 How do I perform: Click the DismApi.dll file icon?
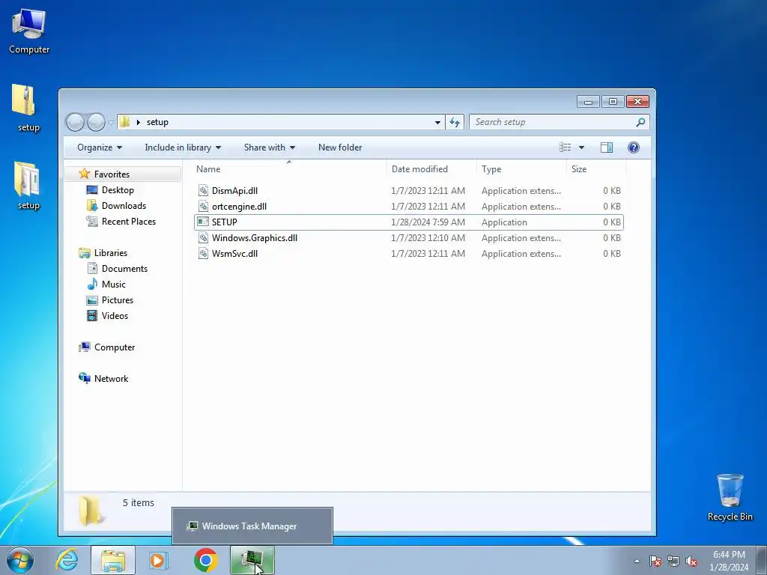[203, 191]
